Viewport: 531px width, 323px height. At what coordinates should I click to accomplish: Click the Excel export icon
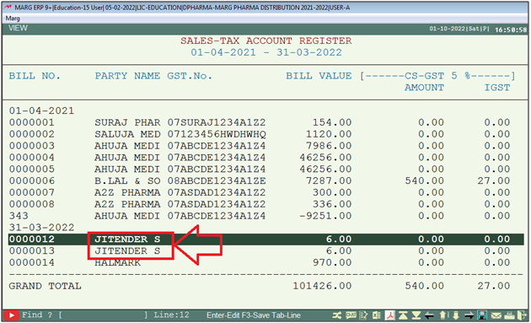tap(377, 315)
